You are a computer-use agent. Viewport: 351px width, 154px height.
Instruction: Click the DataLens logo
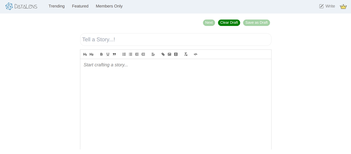[21, 6]
